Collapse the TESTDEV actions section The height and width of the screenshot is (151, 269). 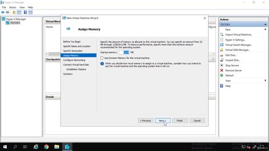pyautogui.click(x=265, y=24)
